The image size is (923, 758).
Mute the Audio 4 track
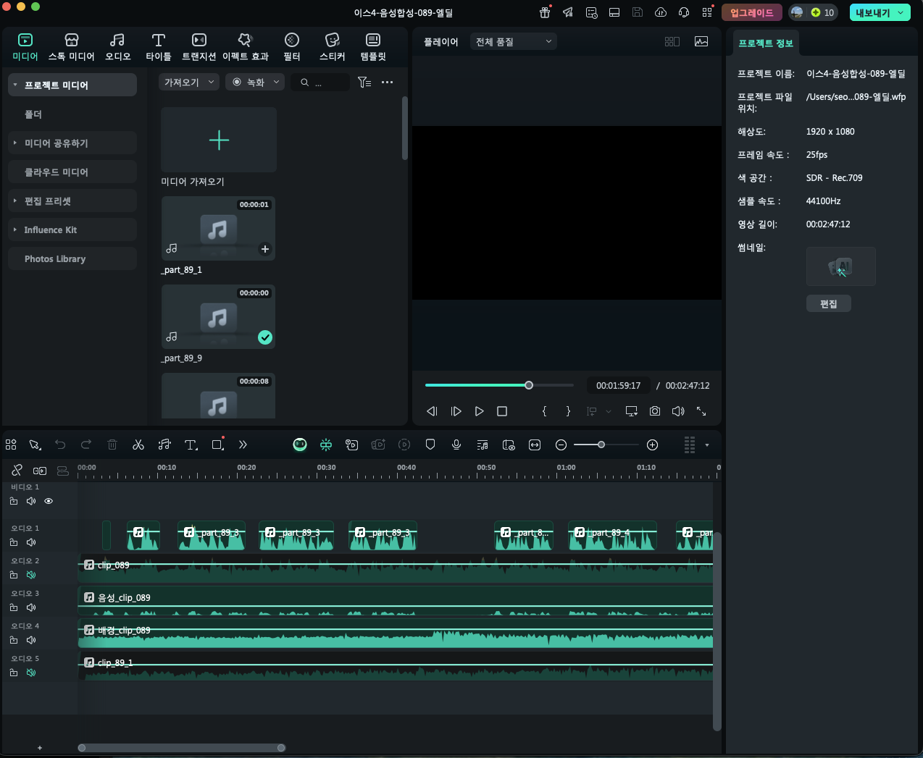pyautogui.click(x=31, y=640)
